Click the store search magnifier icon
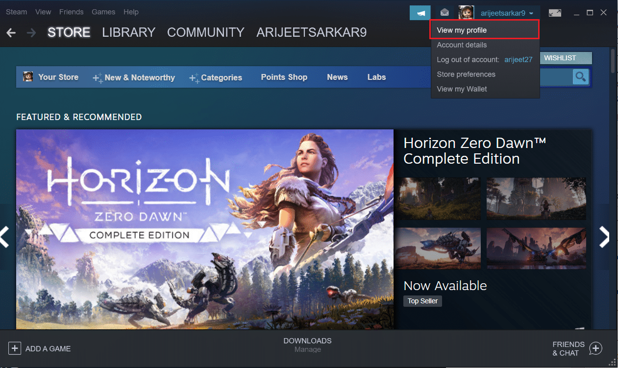 click(581, 77)
